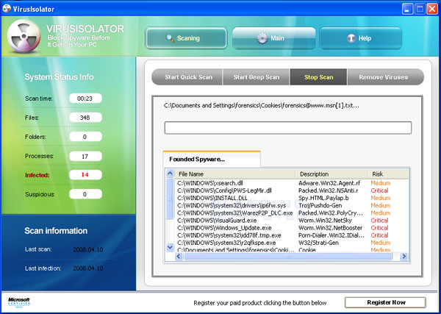Click the horizontal scrollbar right arrow
This screenshot has width=441, height=314.
(x=404, y=257)
